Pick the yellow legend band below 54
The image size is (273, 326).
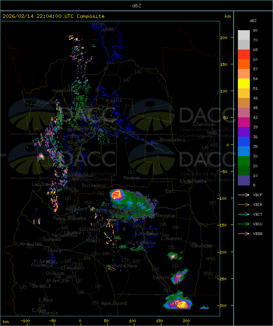click(244, 84)
